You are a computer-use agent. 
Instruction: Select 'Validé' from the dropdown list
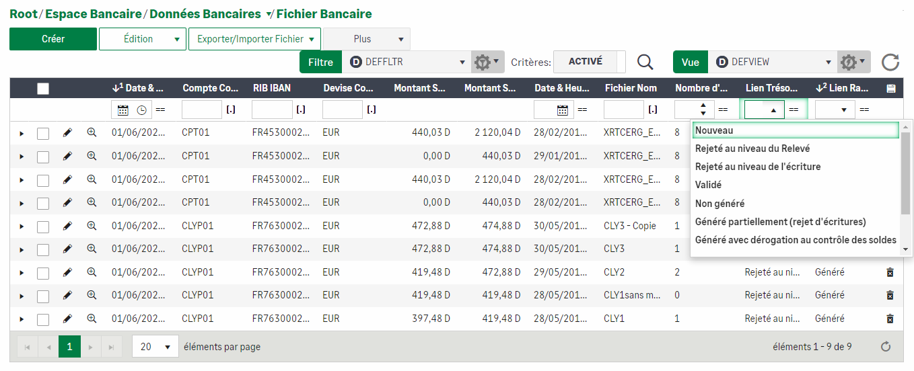click(x=708, y=185)
